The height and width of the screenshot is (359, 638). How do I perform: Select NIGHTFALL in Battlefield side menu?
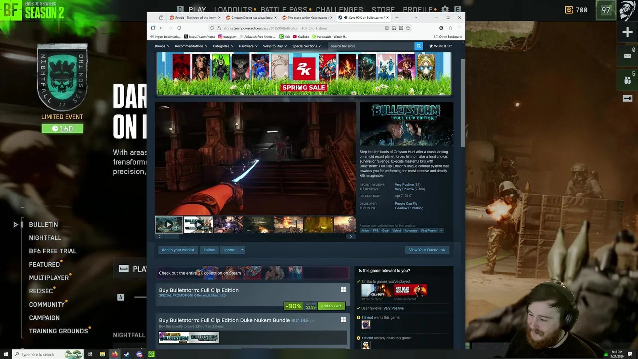[x=45, y=238]
